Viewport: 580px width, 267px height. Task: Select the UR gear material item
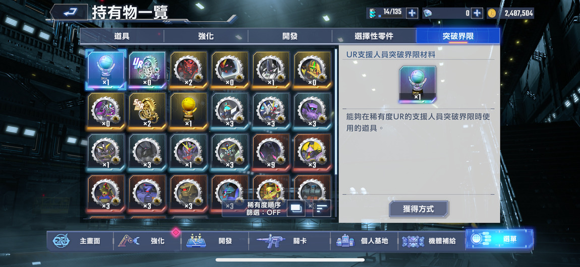[x=147, y=70]
